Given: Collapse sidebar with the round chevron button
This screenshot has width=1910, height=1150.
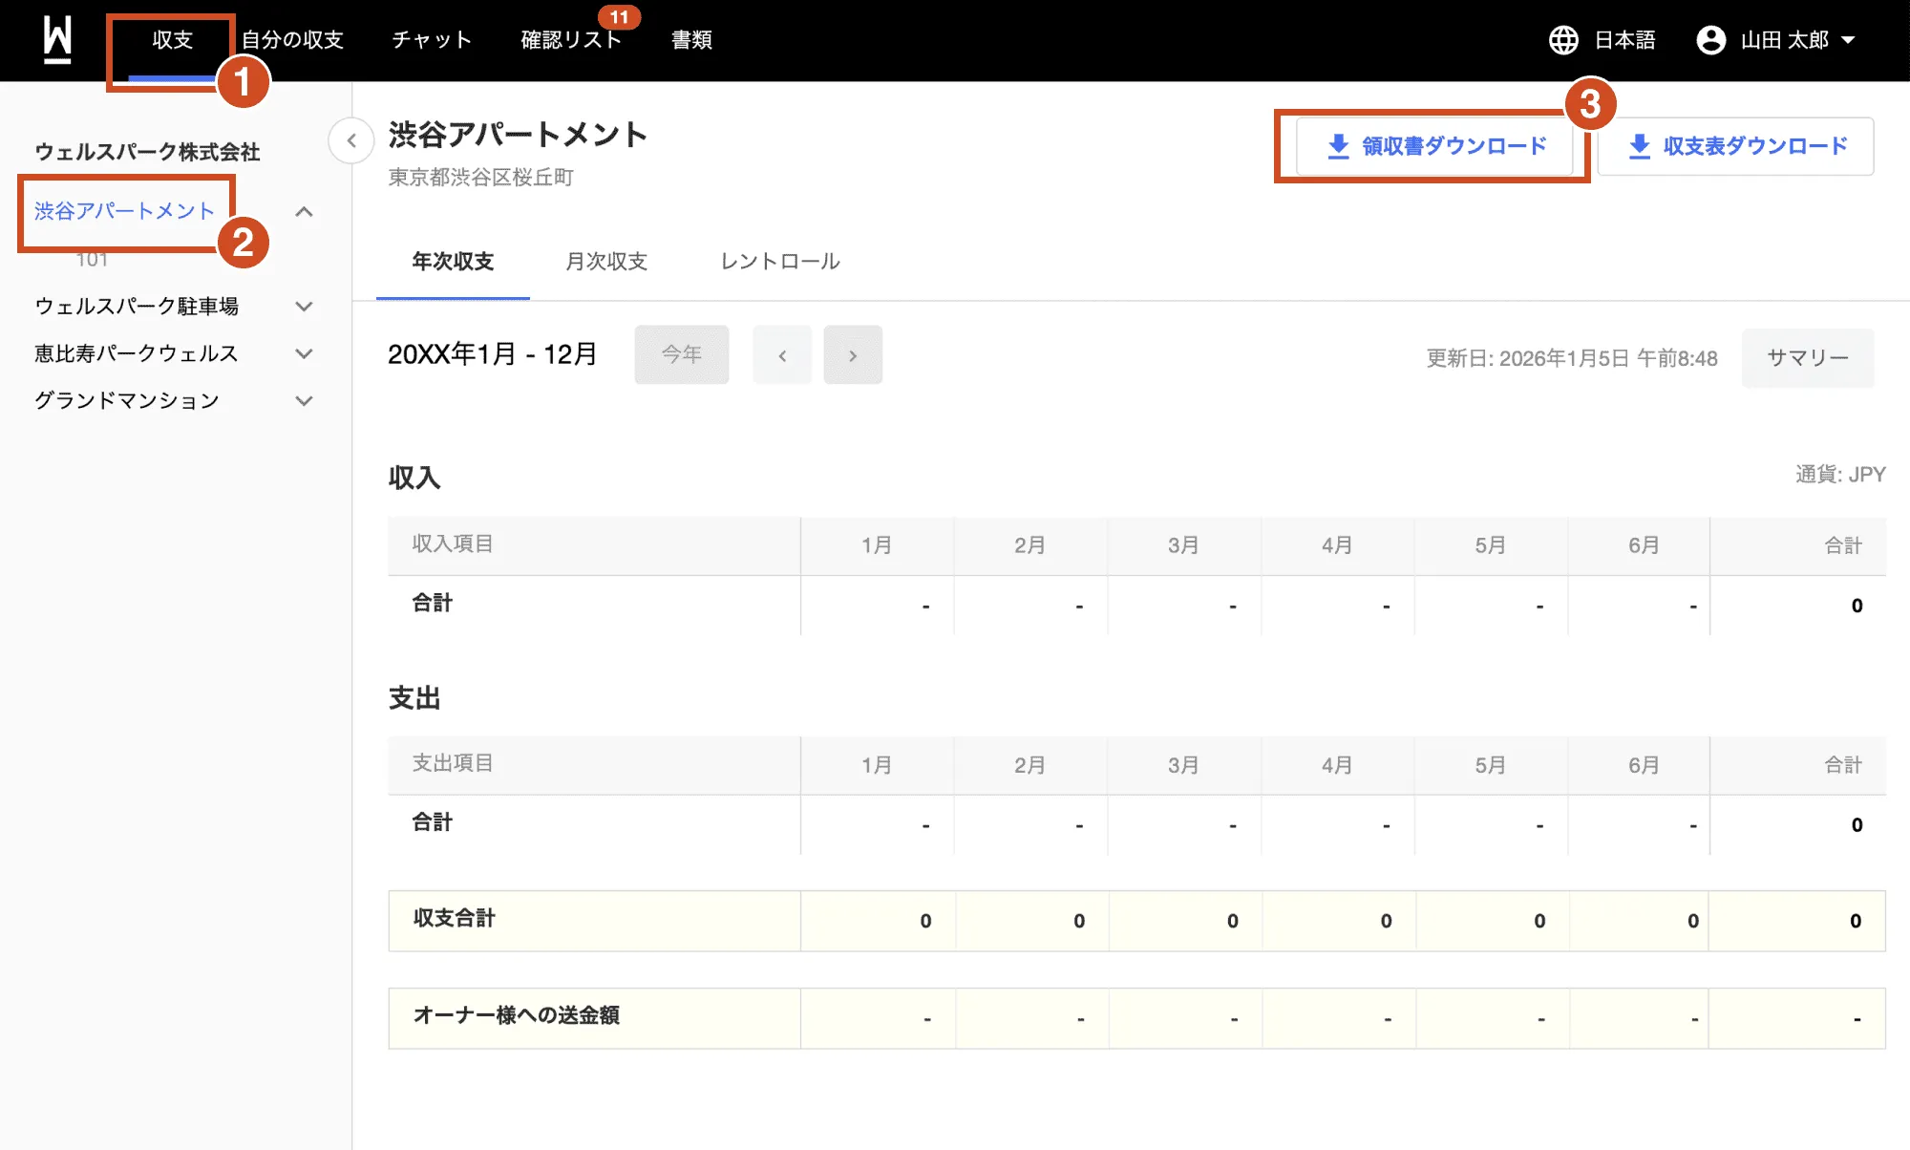Looking at the screenshot, I should click(351, 141).
